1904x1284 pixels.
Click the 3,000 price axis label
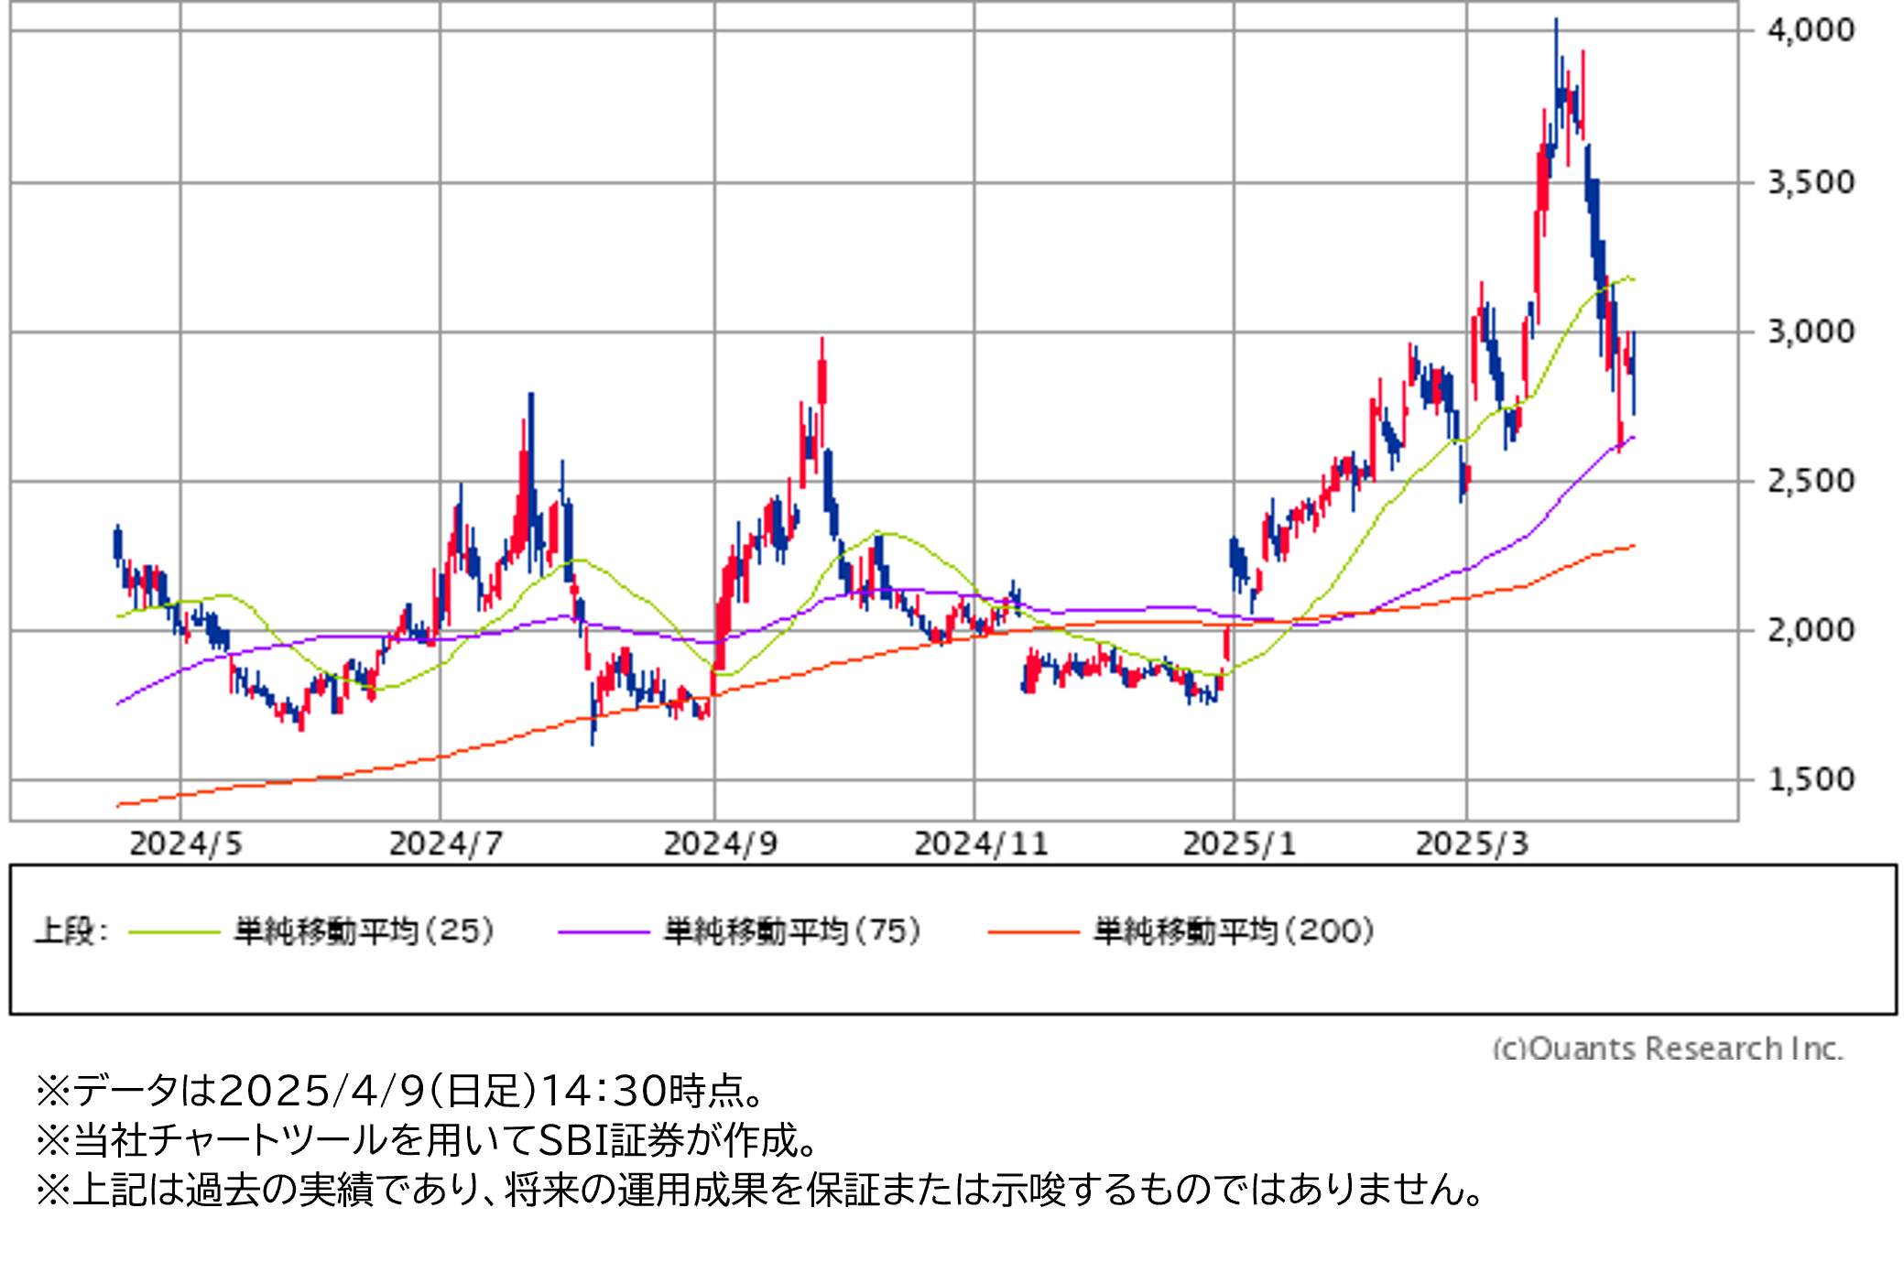click(1810, 332)
